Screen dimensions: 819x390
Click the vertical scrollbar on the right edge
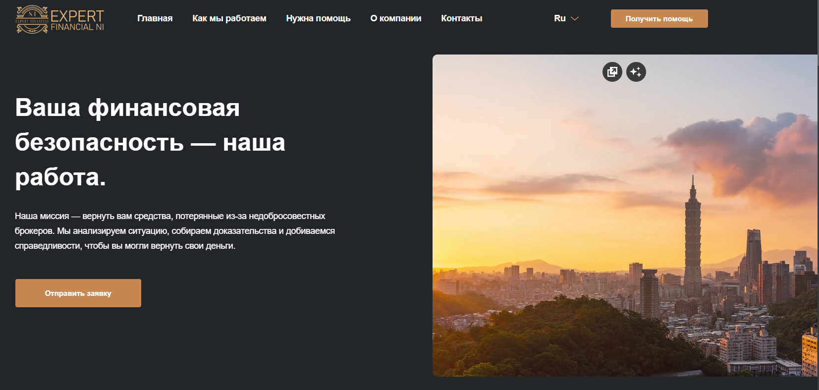click(818, 198)
